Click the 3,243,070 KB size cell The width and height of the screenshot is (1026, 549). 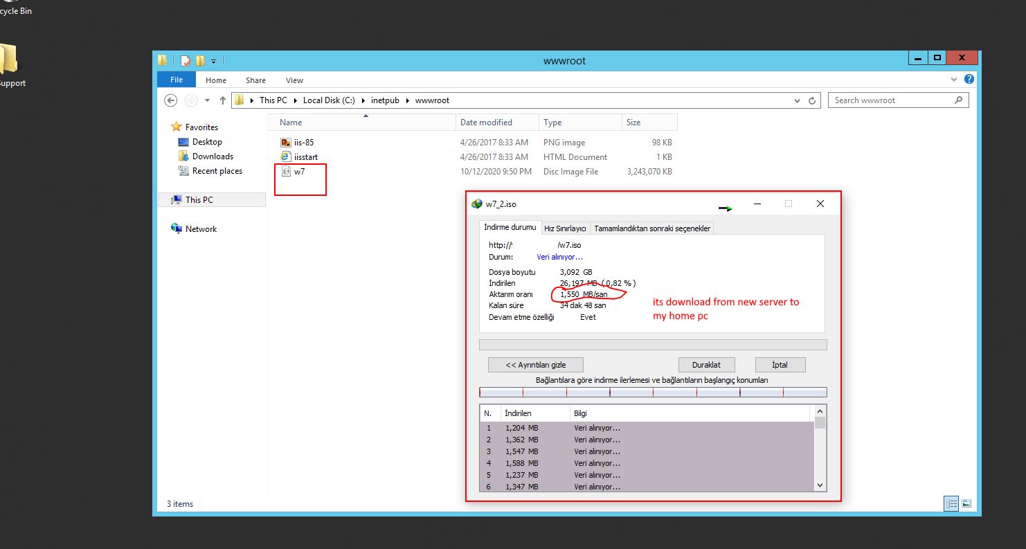649,172
